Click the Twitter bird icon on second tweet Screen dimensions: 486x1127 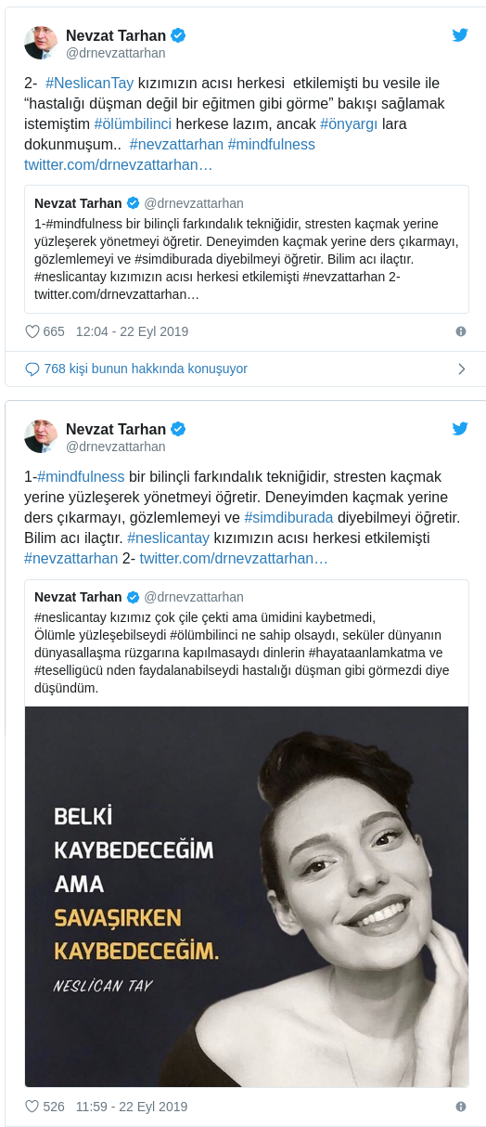pyautogui.click(x=460, y=429)
